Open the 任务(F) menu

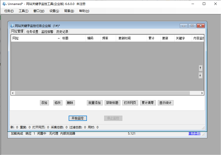point(8,11)
